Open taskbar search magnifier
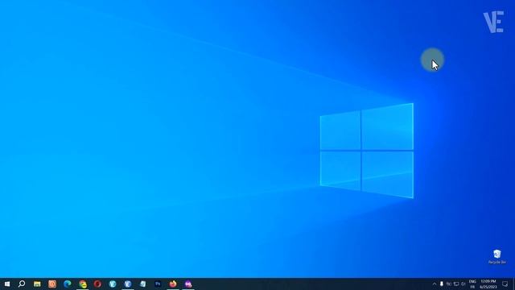This screenshot has width=515, height=290. (x=22, y=284)
